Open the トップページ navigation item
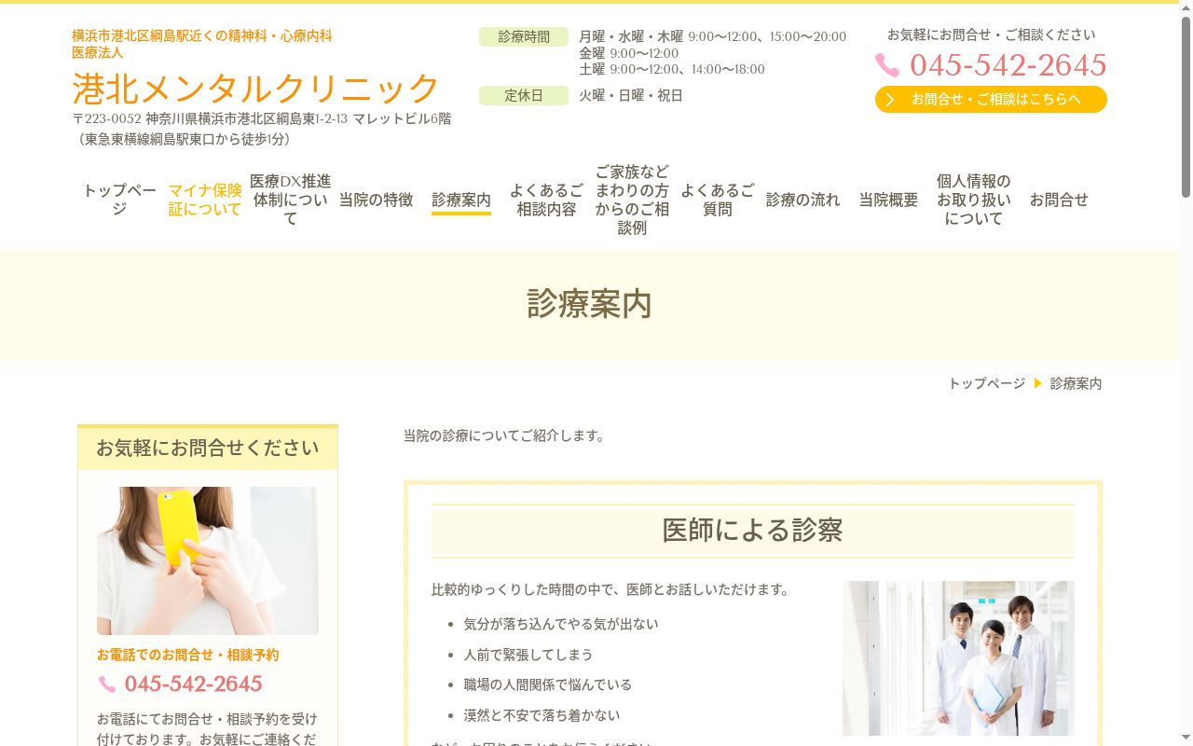Viewport: 1193px width, 746px height. point(119,200)
